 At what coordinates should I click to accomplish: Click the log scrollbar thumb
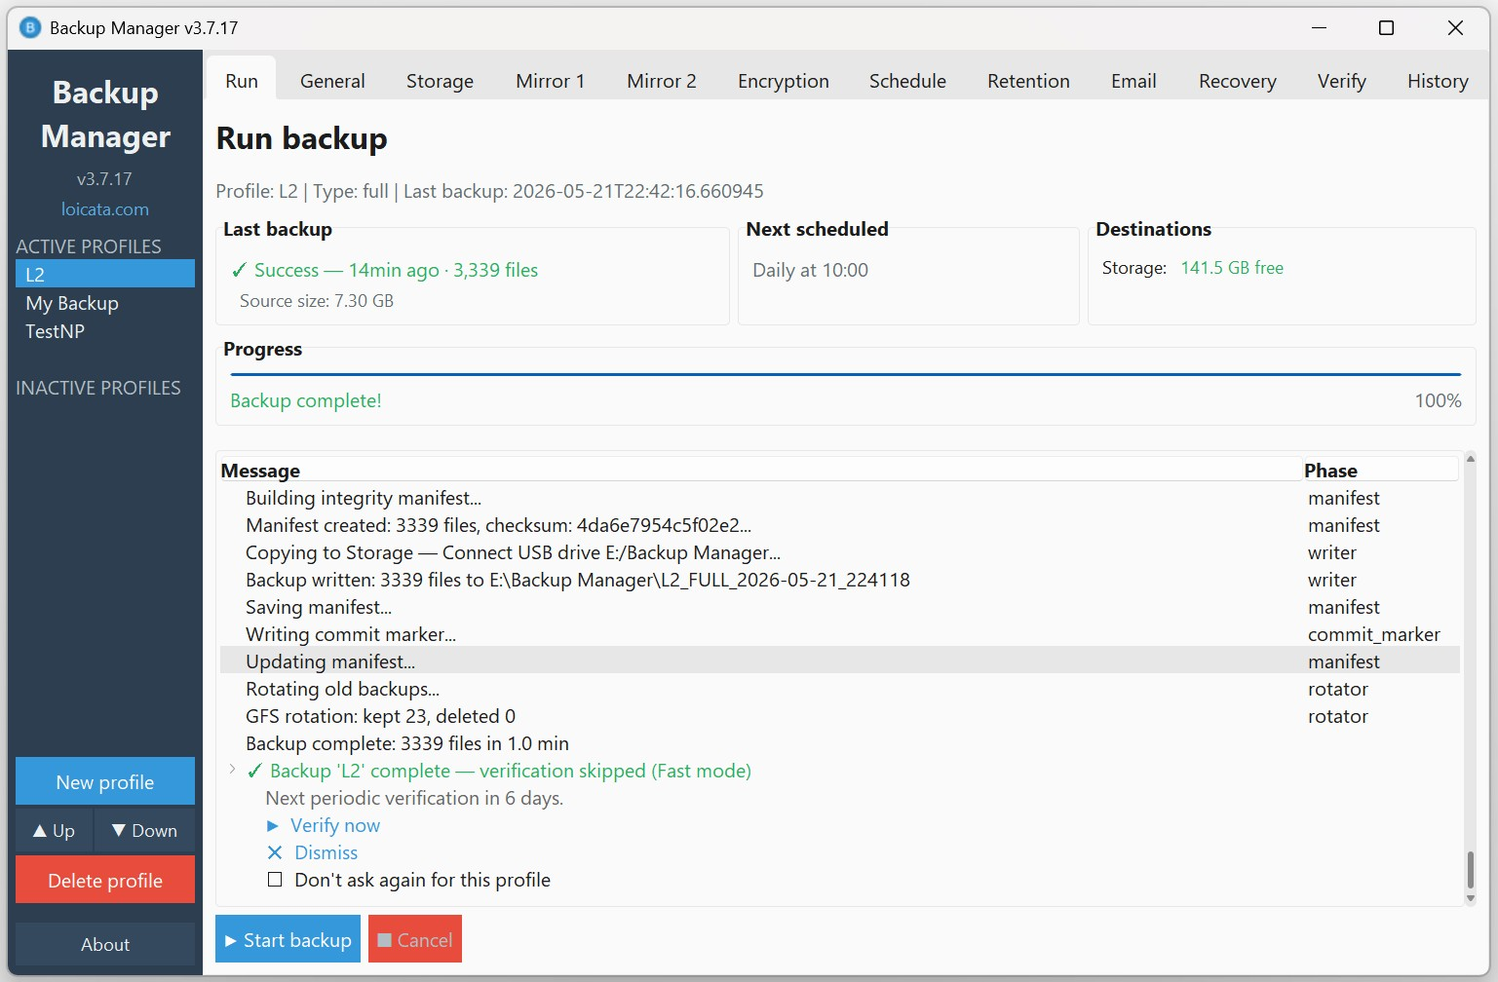(x=1471, y=868)
